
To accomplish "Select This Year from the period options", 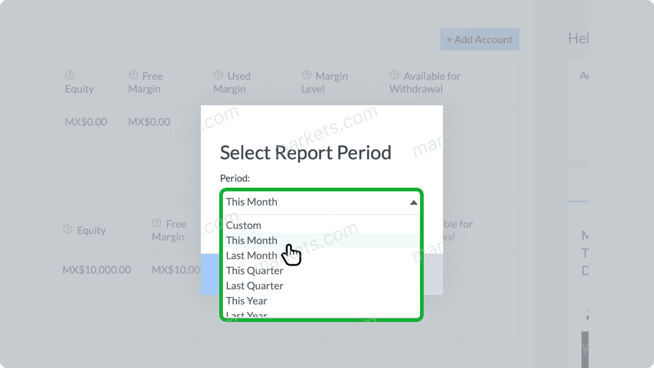I will click(x=246, y=301).
